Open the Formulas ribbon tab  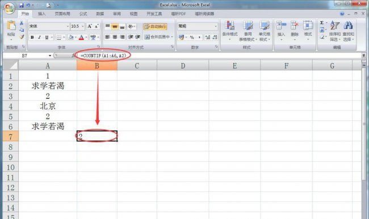tap(83, 14)
